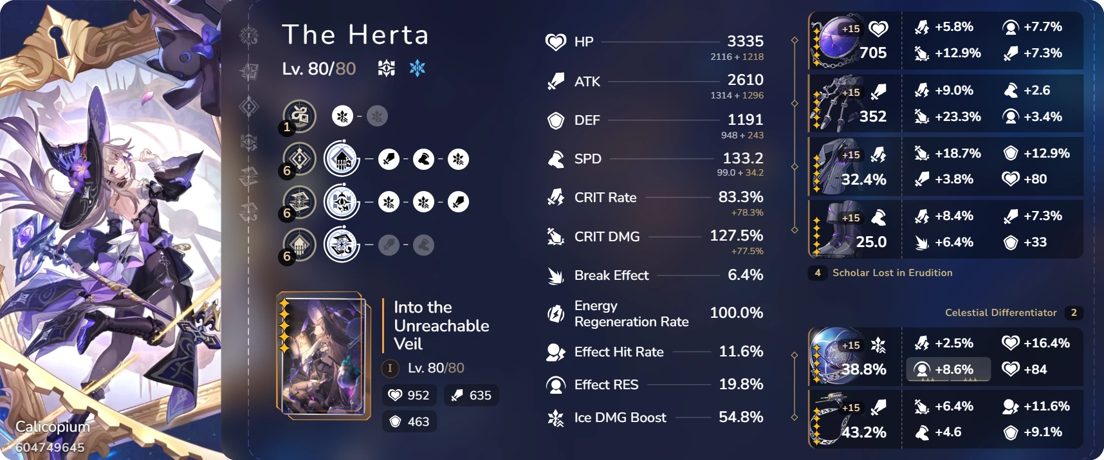Screen dimensions: 1104x460
Task: Select the Erudition path icon beside Lv. 80
Action: click(x=385, y=68)
